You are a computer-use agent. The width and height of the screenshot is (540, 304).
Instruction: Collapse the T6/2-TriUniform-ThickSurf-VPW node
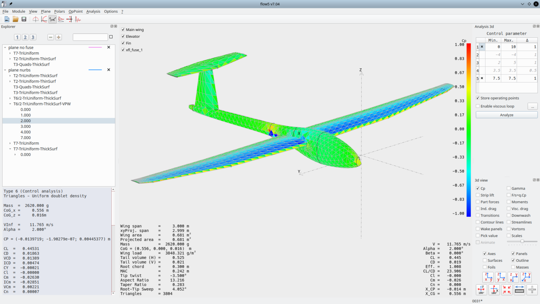point(10,104)
